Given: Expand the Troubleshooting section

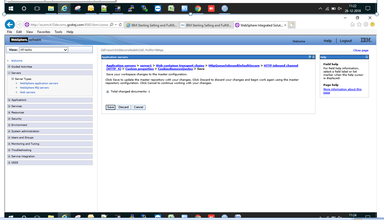Looking at the screenshot, I should pos(9,150).
